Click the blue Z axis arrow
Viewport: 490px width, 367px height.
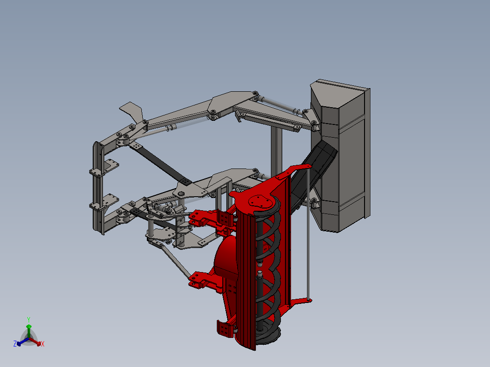point(19,344)
